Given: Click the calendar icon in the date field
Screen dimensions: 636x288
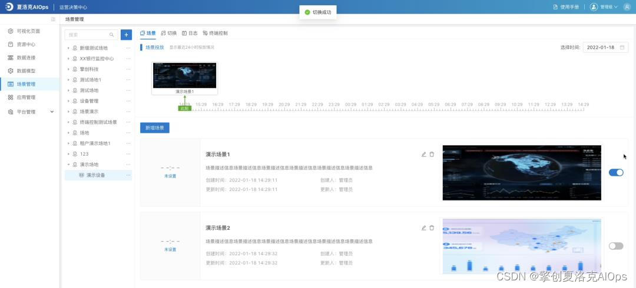Looking at the screenshot, I should tap(622, 48).
